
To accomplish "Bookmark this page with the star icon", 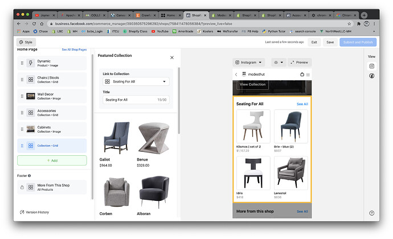I will click(x=349, y=23).
